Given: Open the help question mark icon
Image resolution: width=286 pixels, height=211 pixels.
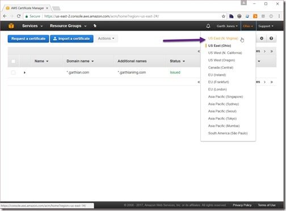Looking at the screenshot, I should (271, 38).
